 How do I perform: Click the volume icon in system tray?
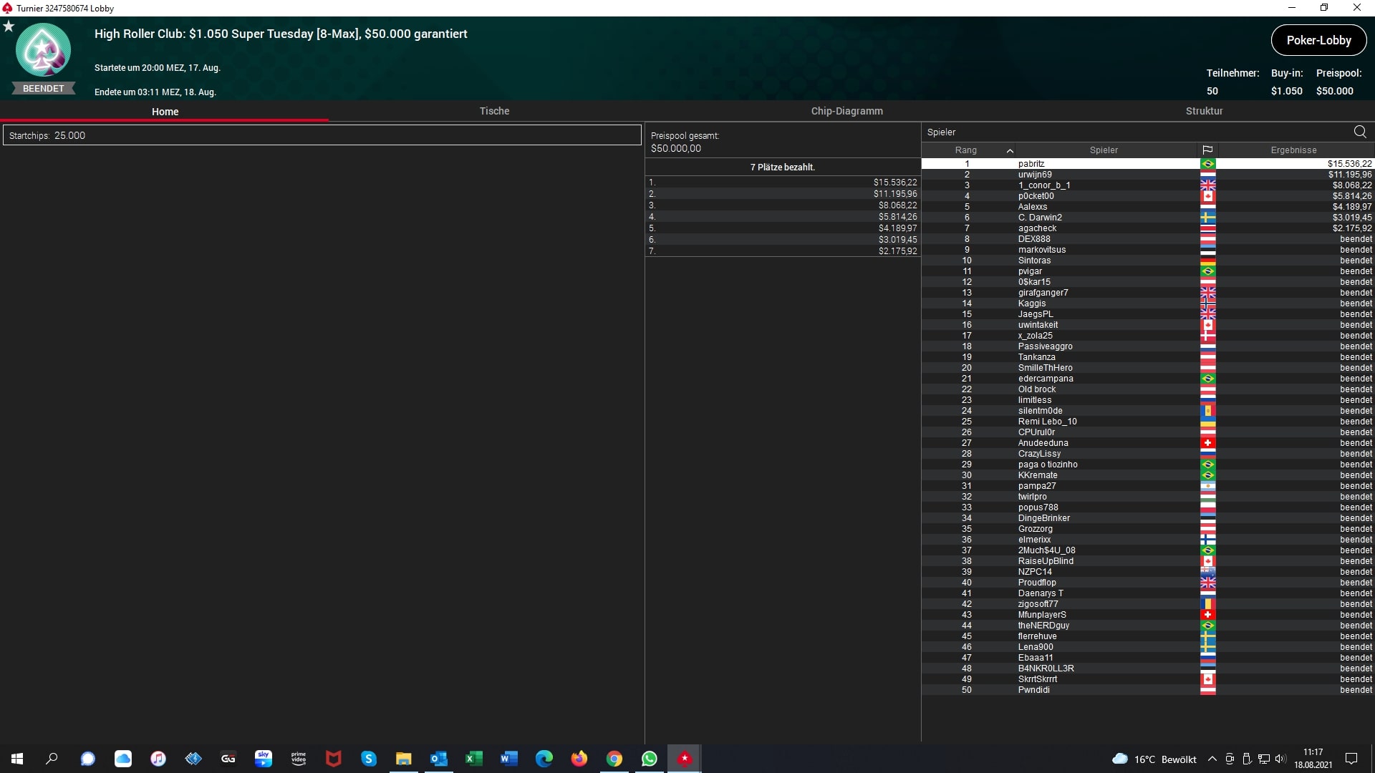(1280, 759)
